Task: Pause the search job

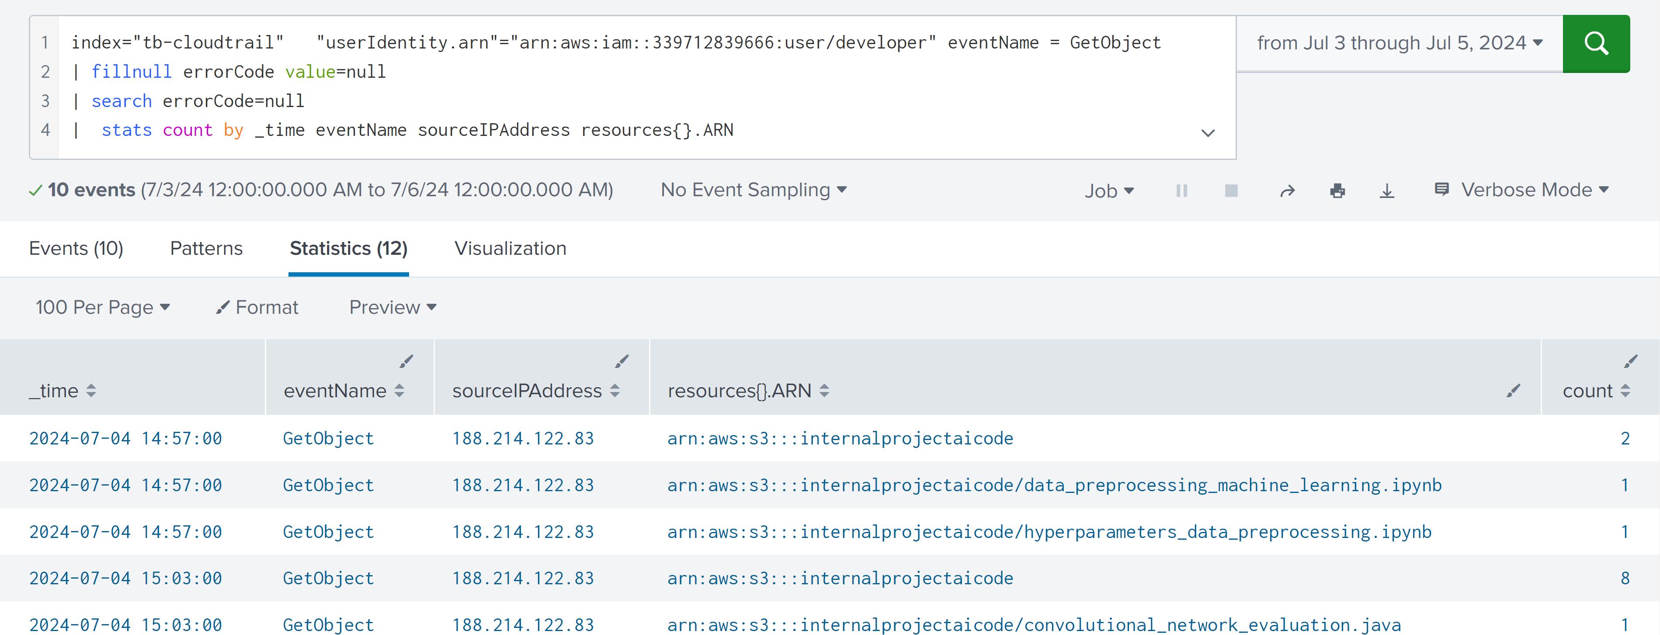Action: (1181, 191)
